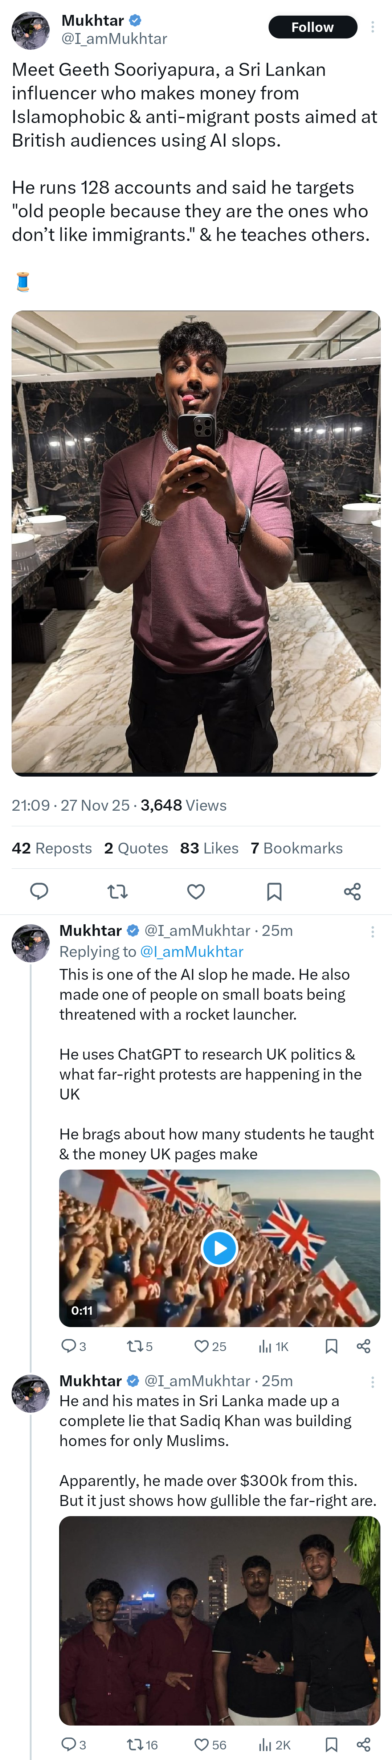Bookmark the Sadiq Khan reply
This screenshot has height=1760, width=392.
click(x=331, y=1744)
